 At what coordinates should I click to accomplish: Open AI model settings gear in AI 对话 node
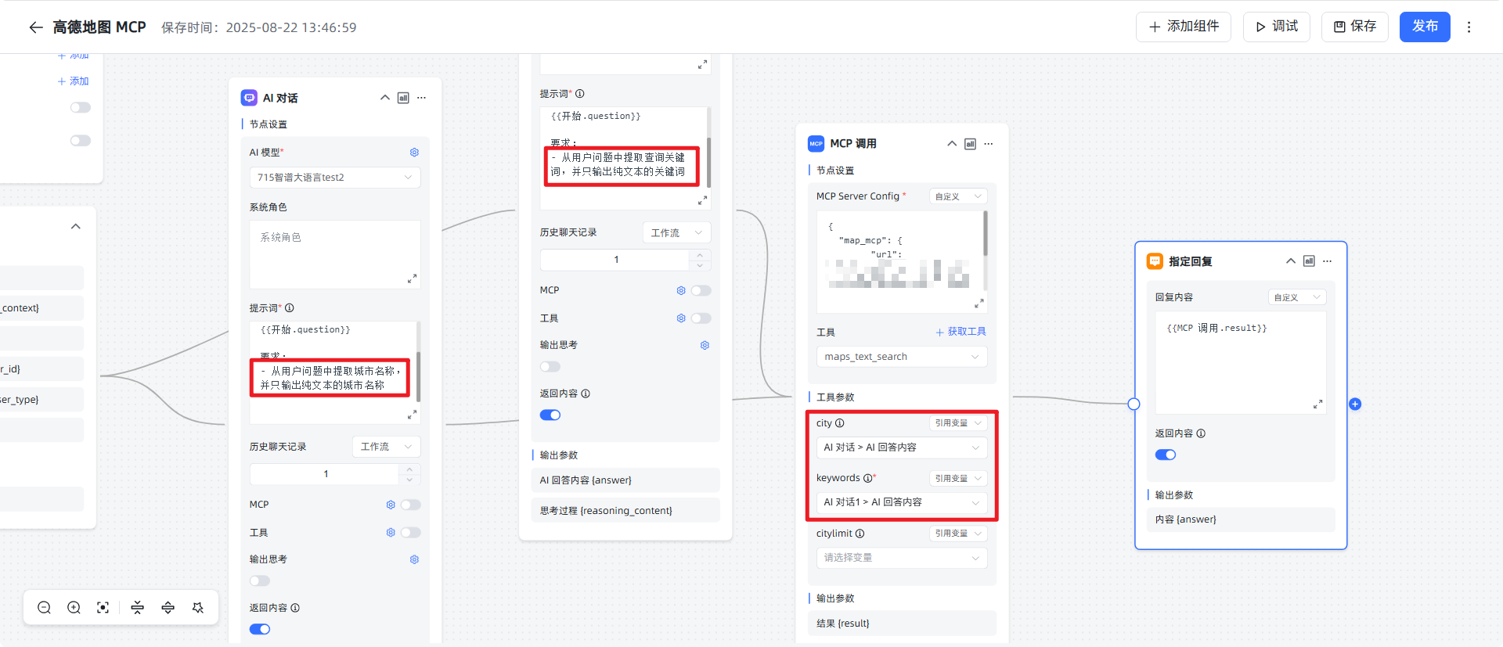coord(414,153)
